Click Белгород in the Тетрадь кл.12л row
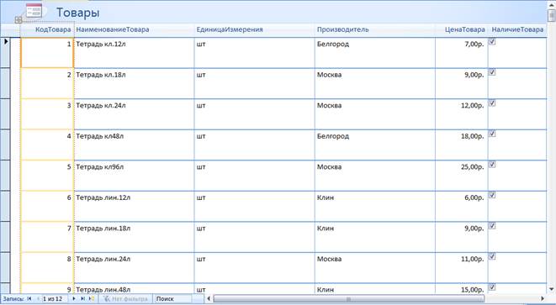Viewport: 556px width, 305px height. (x=375, y=52)
